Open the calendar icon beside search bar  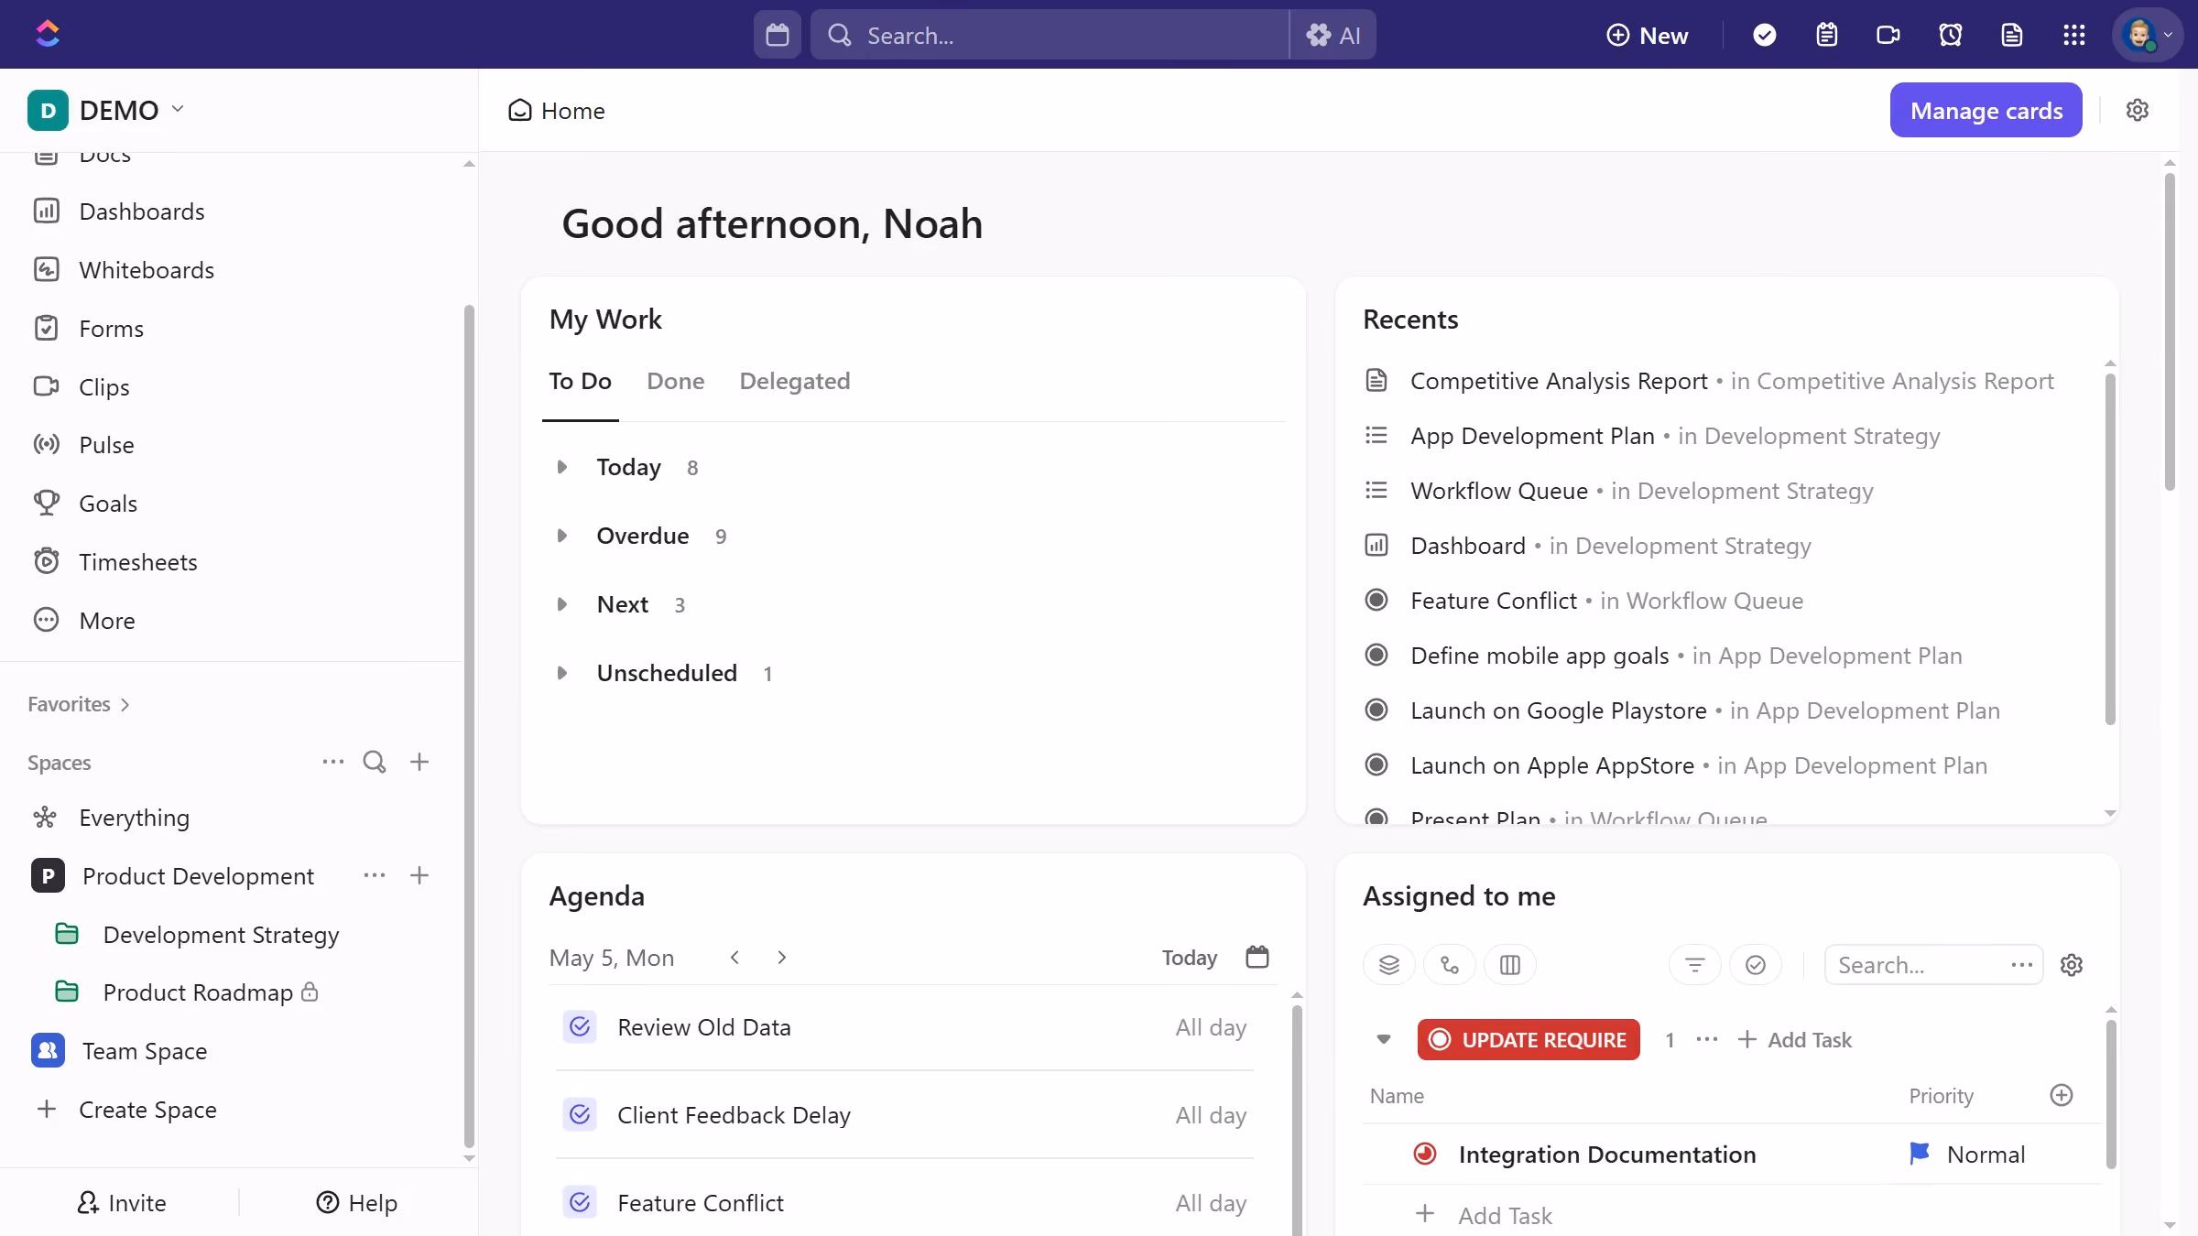[778, 35]
